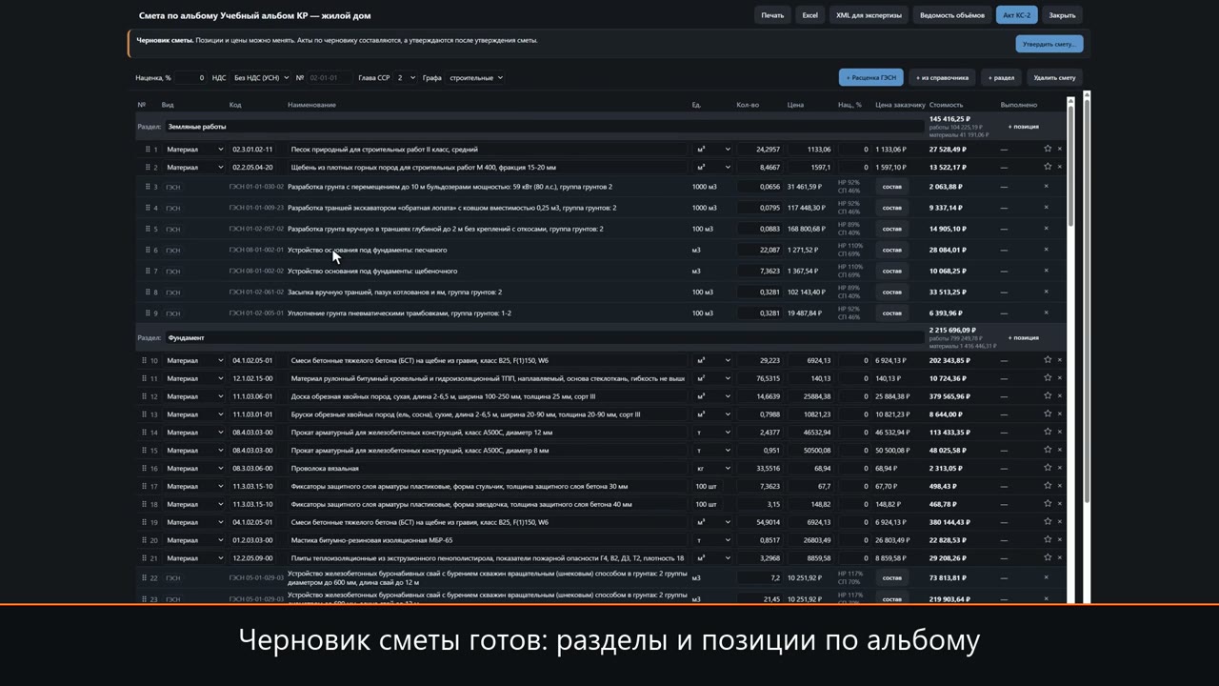Star row 14 rebar A500C 12 mm material
Viewport: 1219px width, 686px height.
pos(1048,433)
